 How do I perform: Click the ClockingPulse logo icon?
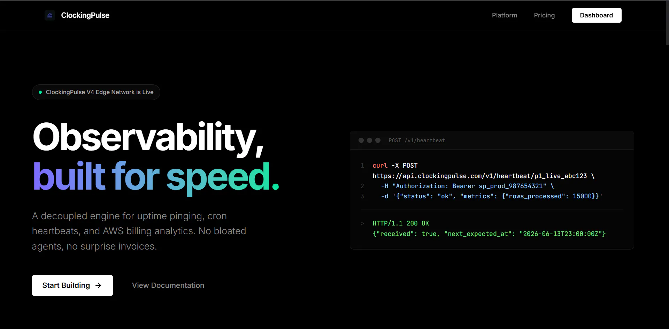[50, 15]
